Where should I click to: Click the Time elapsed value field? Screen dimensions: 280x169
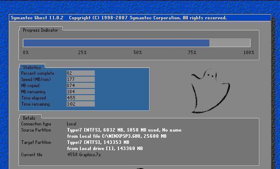pyautogui.click(x=81, y=98)
